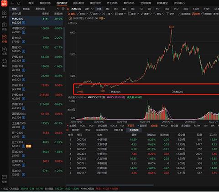Viewport: 219px width, 192px height.
Task: Toggle main indicator MA
Action: tap(122, 126)
